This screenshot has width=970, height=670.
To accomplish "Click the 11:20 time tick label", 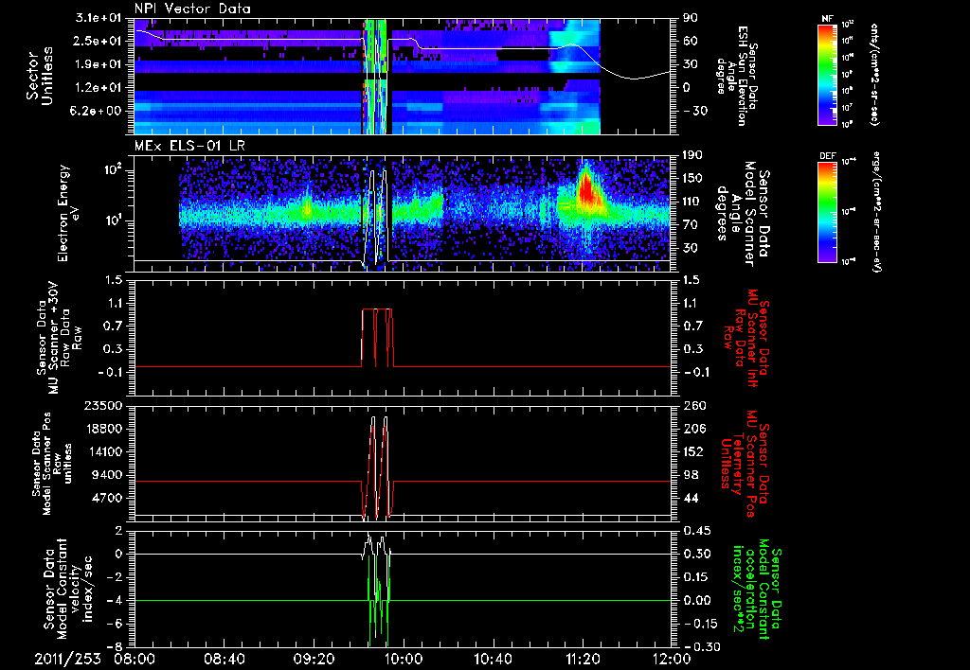I will point(583,659).
